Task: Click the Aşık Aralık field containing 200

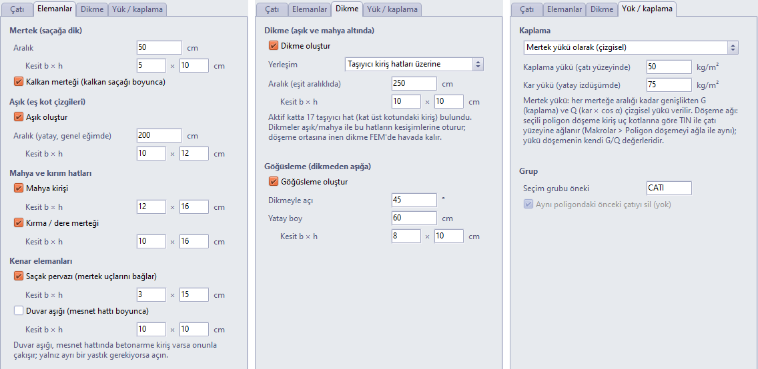Action: [x=159, y=135]
